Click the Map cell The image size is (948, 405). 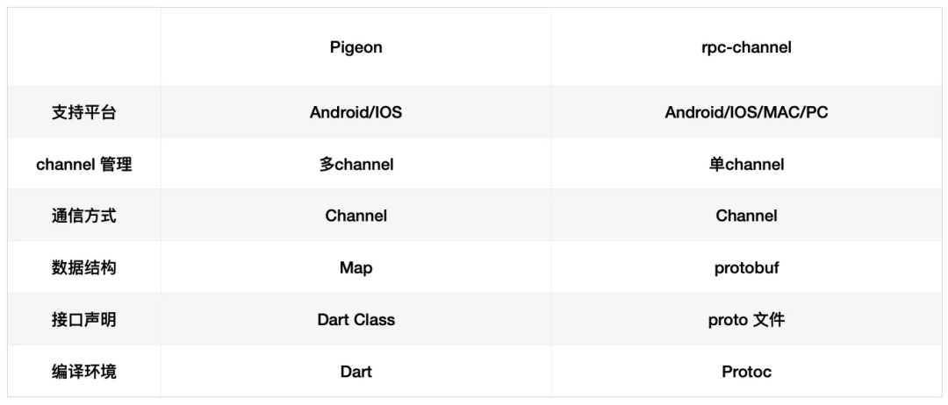355,267
